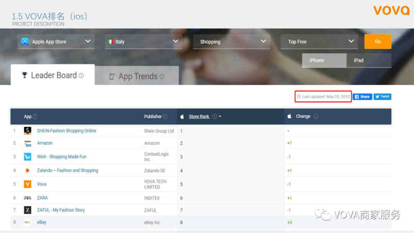The width and height of the screenshot is (414, 233).
Task: Switch device view to iPhone
Action: [324, 61]
